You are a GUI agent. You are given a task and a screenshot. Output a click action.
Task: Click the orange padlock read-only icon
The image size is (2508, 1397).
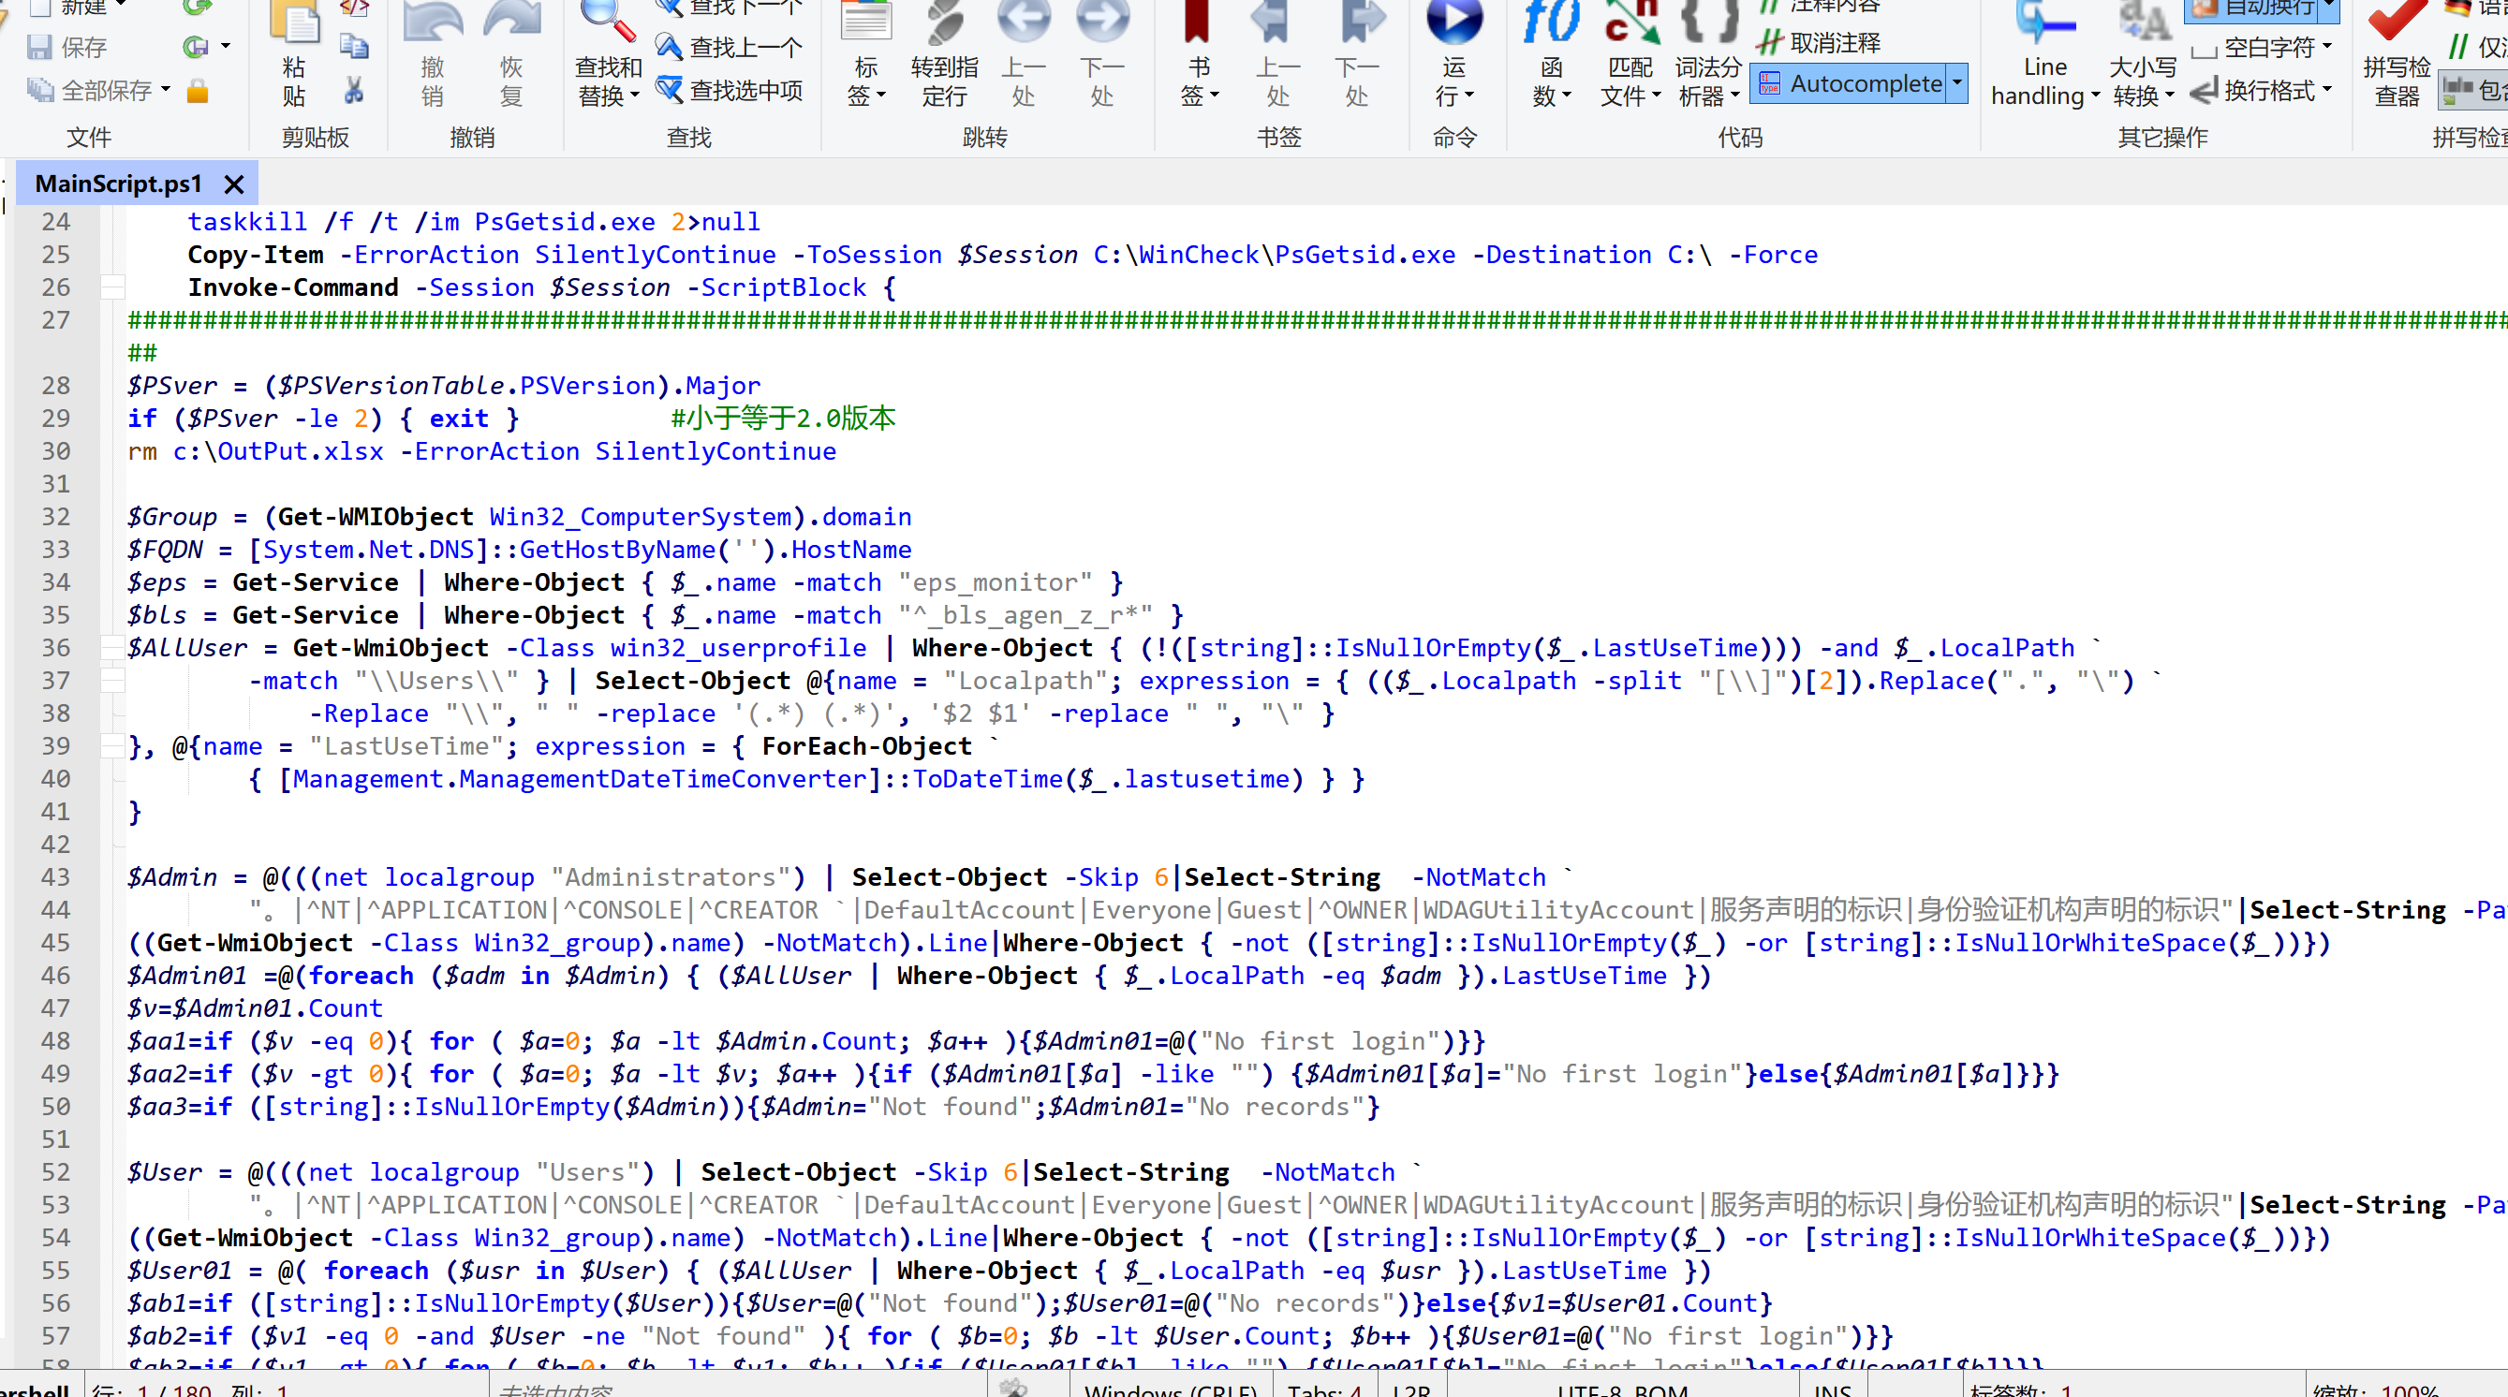pos(198,92)
